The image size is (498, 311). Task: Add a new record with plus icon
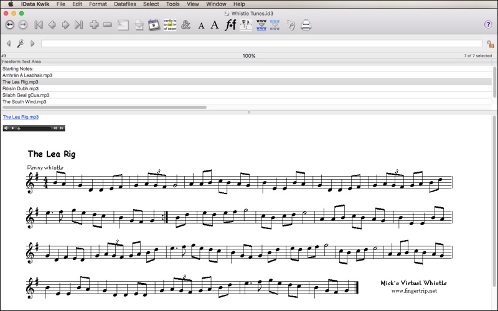click(x=94, y=24)
